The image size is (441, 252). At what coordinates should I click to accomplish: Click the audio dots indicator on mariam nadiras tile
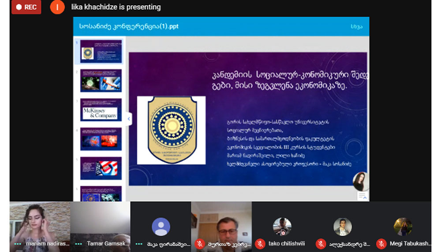[x=18, y=243]
